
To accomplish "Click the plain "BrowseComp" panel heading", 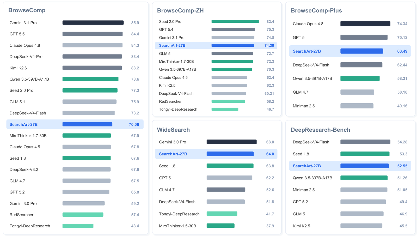I will click(27, 10).
